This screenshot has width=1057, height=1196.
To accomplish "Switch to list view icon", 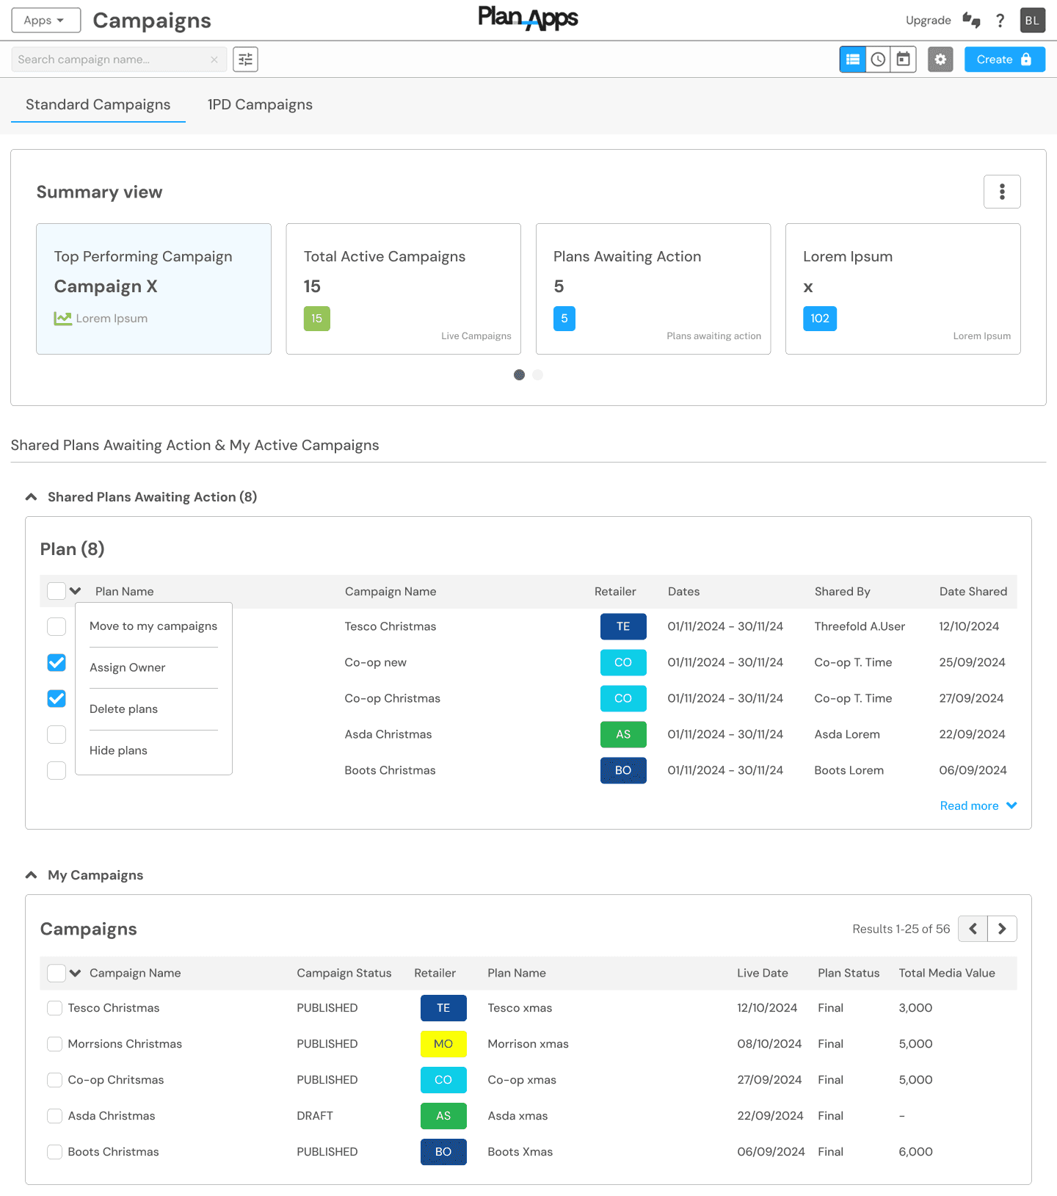I will click(x=853, y=59).
